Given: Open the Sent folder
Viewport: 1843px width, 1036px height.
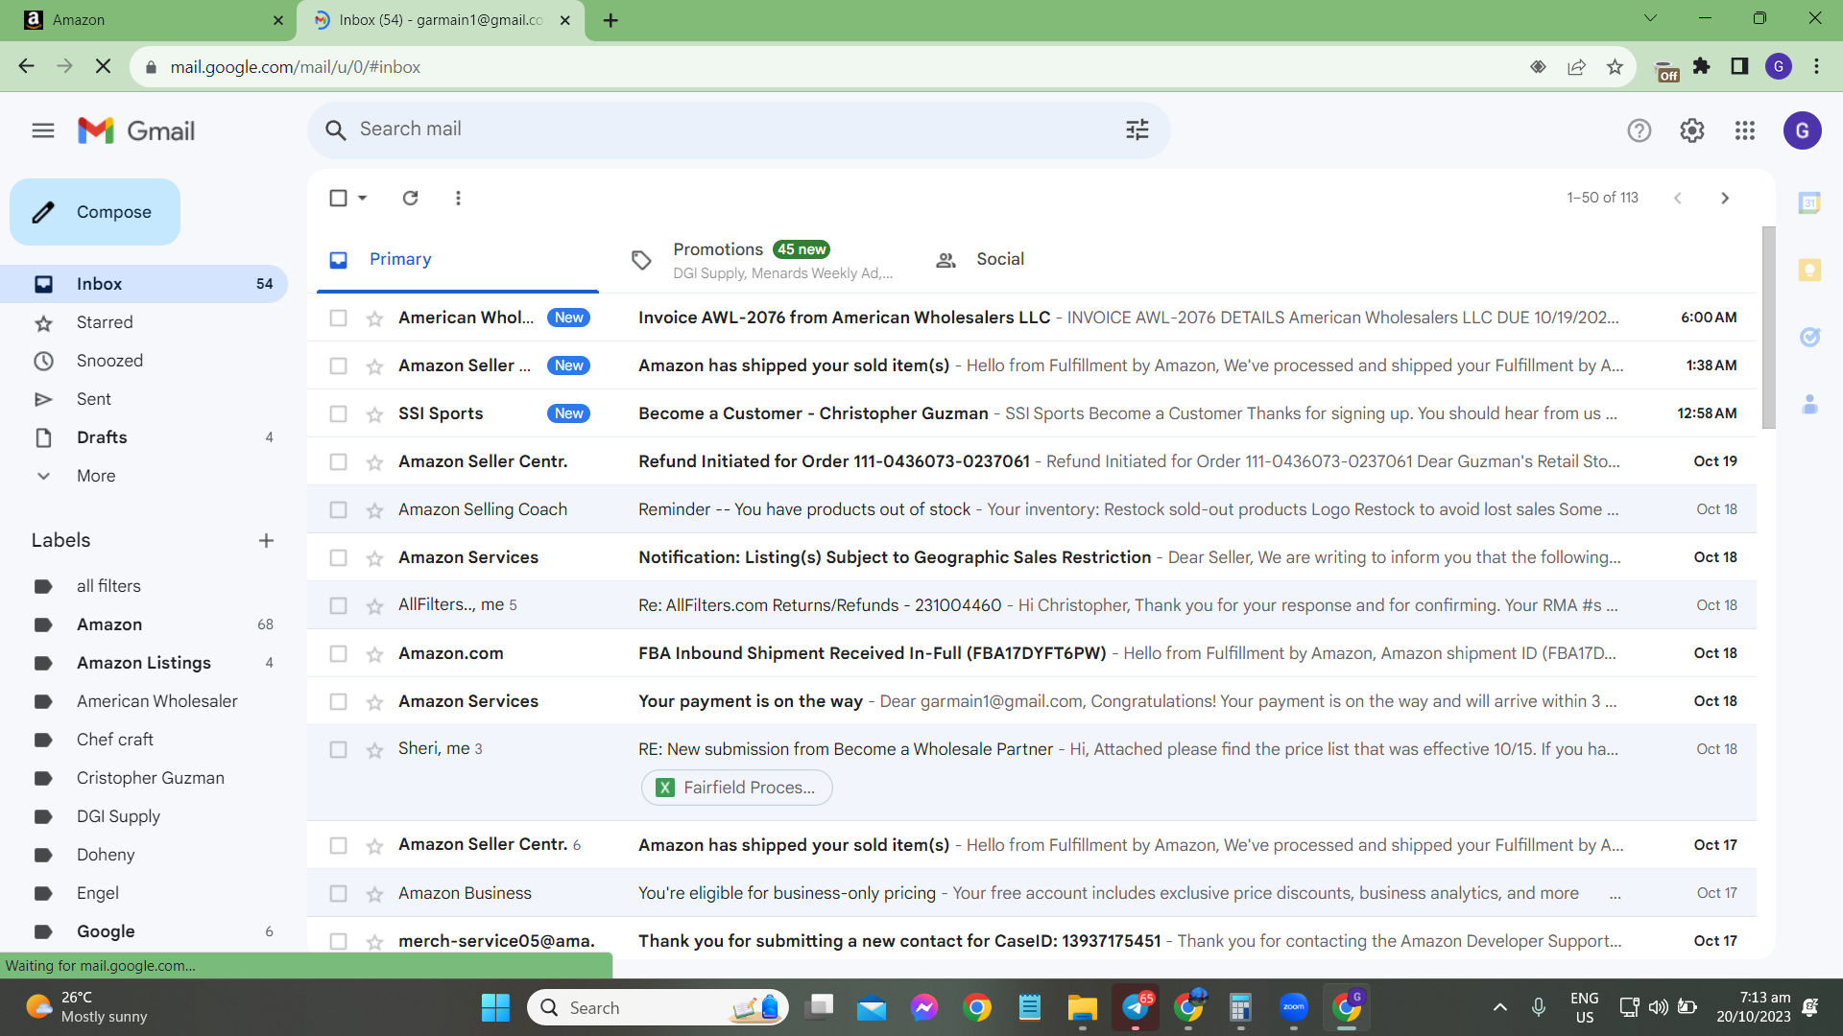Looking at the screenshot, I should [94, 399].
